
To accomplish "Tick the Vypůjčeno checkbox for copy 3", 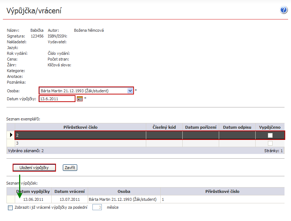I will pos(270,143).
